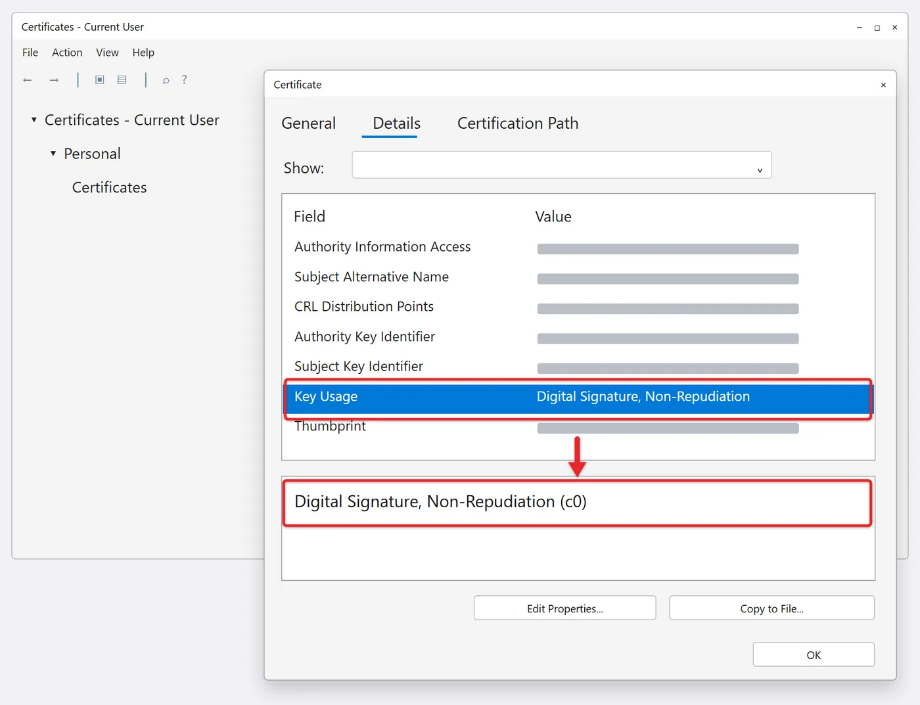Viewport: 920px width, 705px height.
Task: Click the Field column header
Action: [x=310, y=217]
